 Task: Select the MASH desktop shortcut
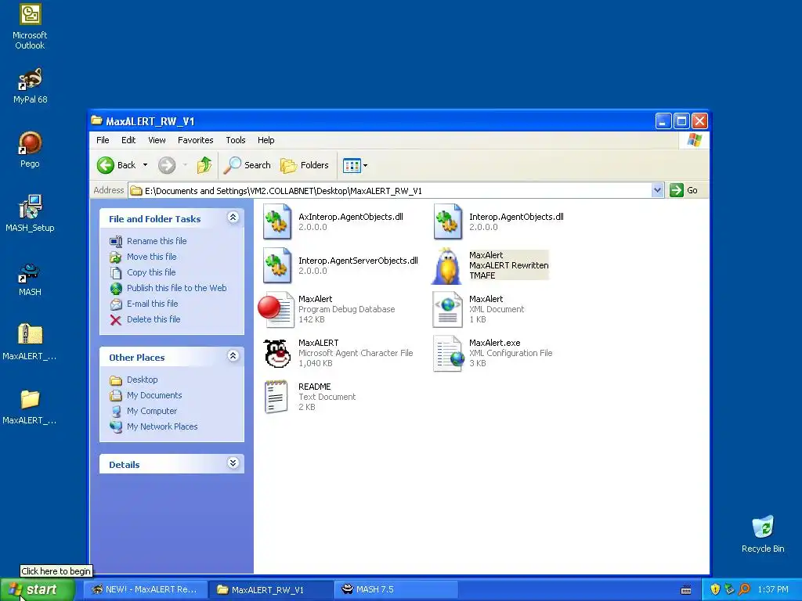[x=31, y=272]
